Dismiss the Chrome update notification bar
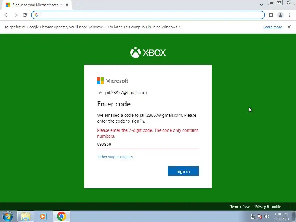296x222 pixels. coord(289,27)
